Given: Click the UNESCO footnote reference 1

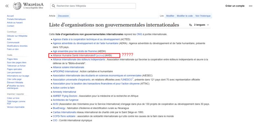Looking at the screenshot, I should (133, 79).
